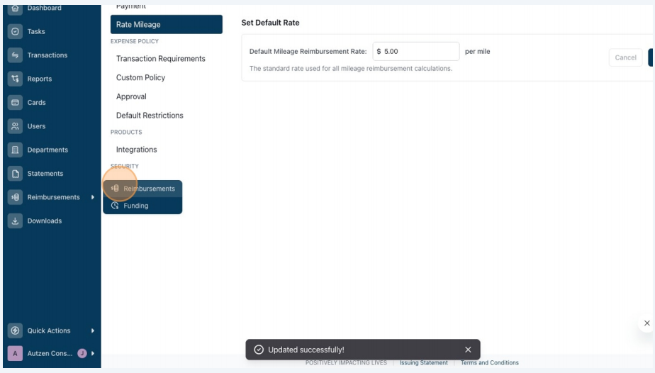
Task: Open Approval settings
Action: pos(131,96)
